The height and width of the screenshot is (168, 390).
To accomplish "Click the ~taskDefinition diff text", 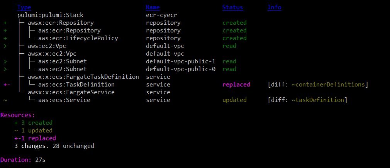I will [318, 100].
